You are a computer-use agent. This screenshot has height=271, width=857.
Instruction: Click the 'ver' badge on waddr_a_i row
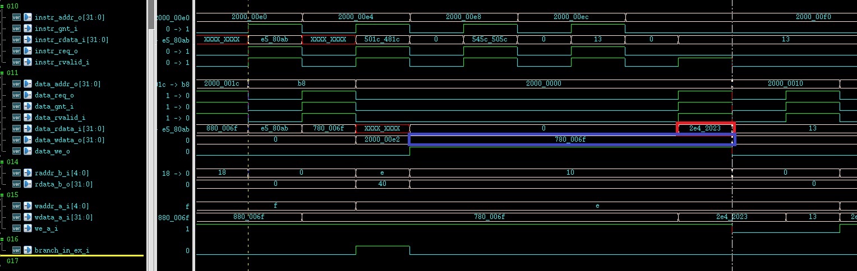pyautogui.click(x=16, y=206)
